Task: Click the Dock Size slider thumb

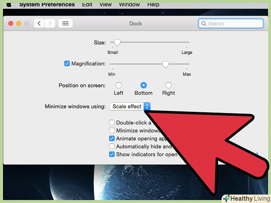Action: (x=117, y=43)
